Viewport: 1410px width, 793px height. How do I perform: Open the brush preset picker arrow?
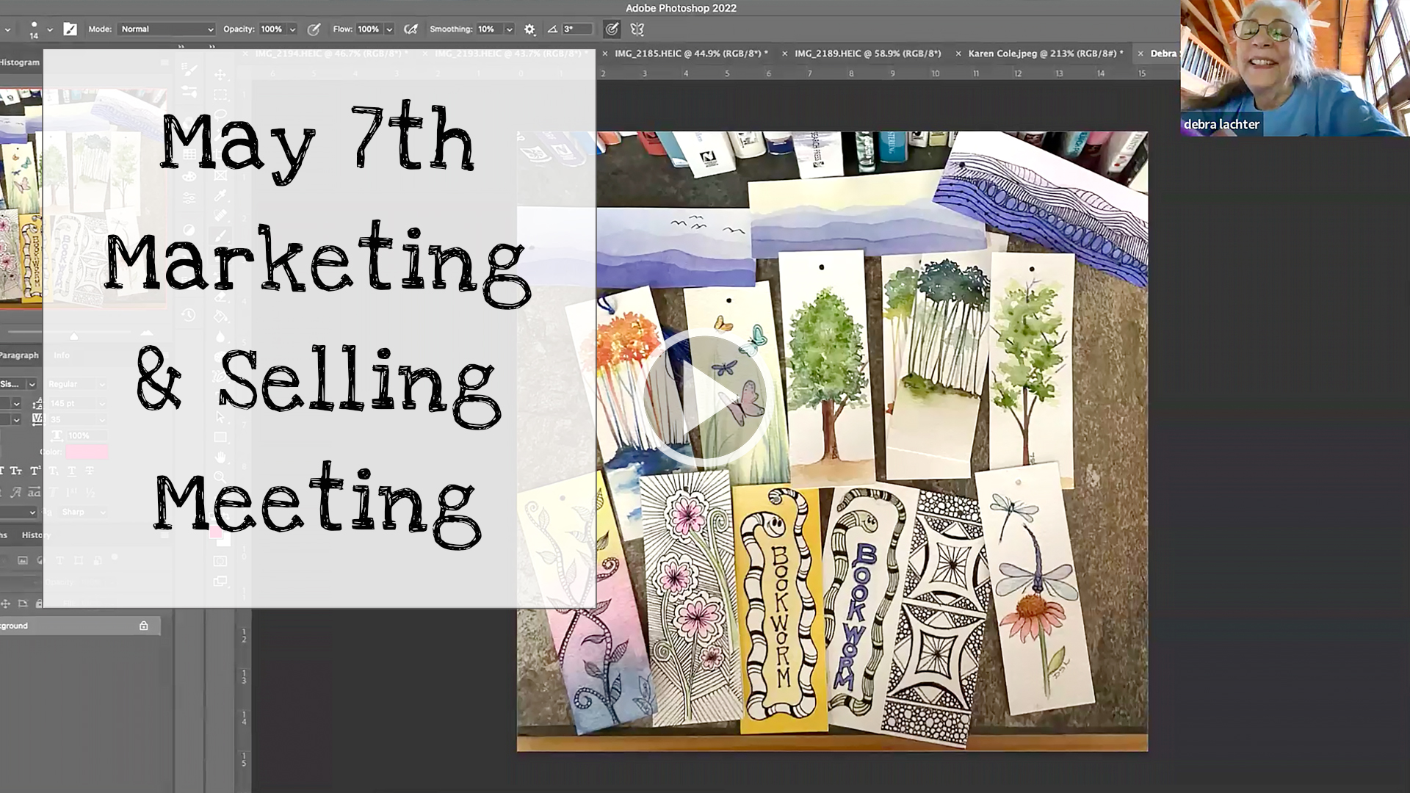50,29
